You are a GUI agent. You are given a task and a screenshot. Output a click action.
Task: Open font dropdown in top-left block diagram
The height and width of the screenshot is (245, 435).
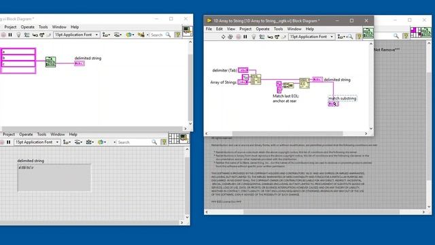76,35
